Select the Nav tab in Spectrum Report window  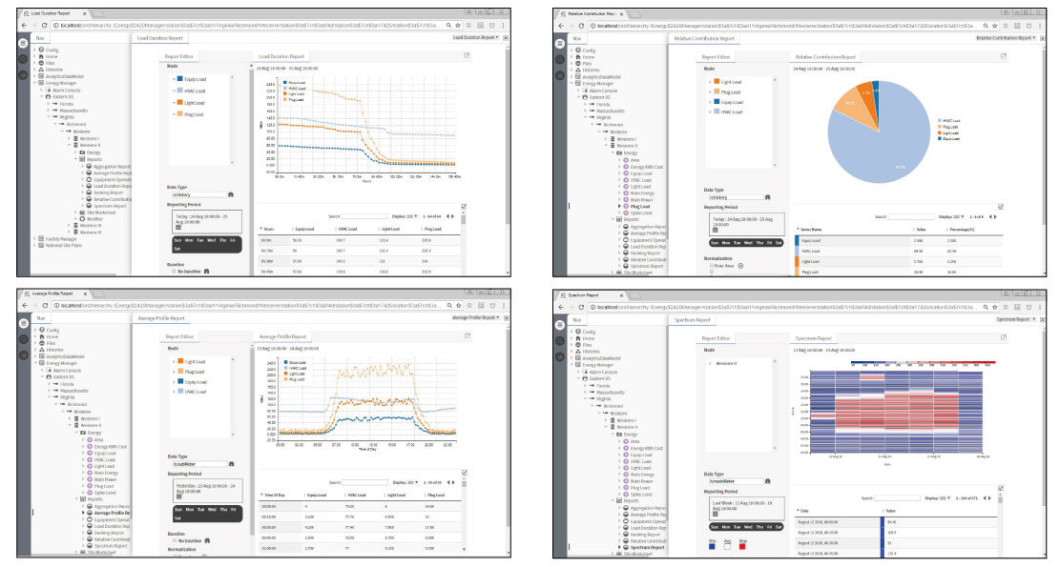coord(576,320)
